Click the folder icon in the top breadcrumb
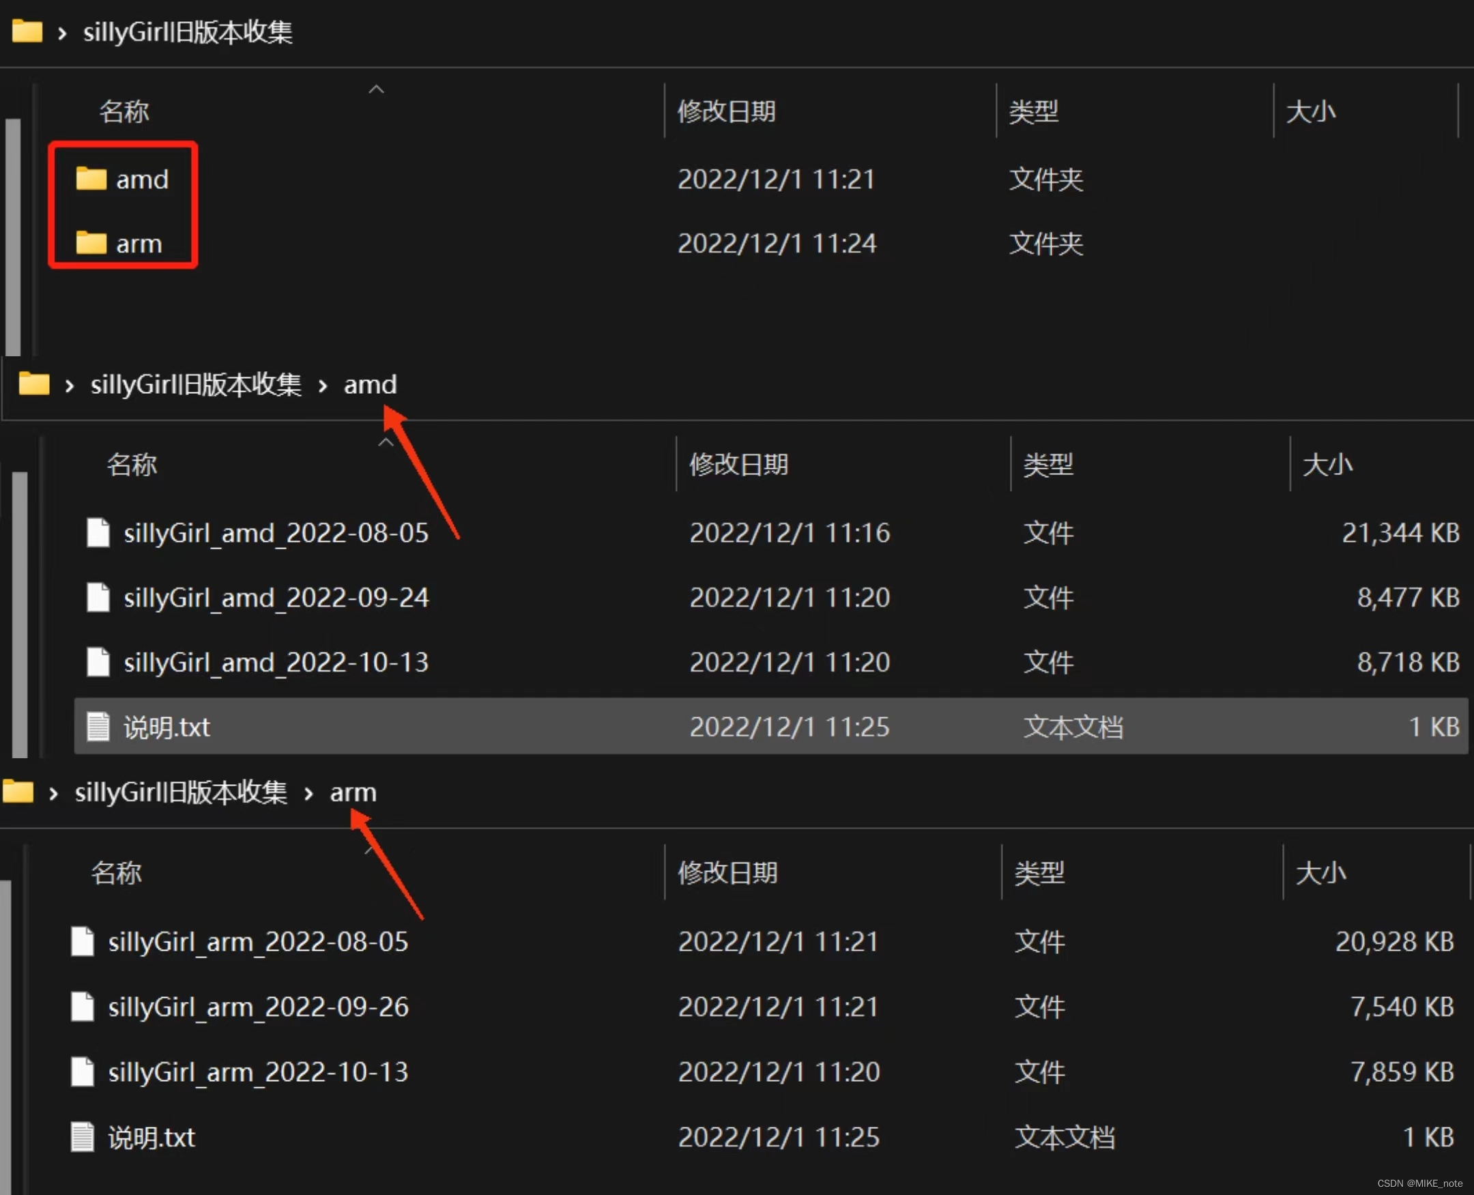This screenshot has height=1195, width=1474. click(26, 31)
